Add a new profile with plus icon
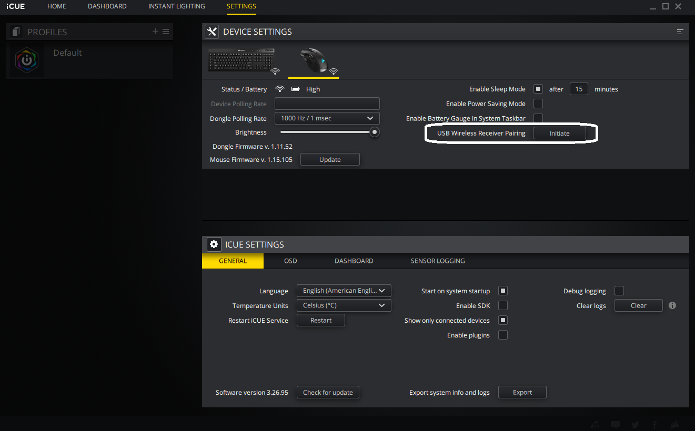 pyautogui.click(x=155, y=32)
